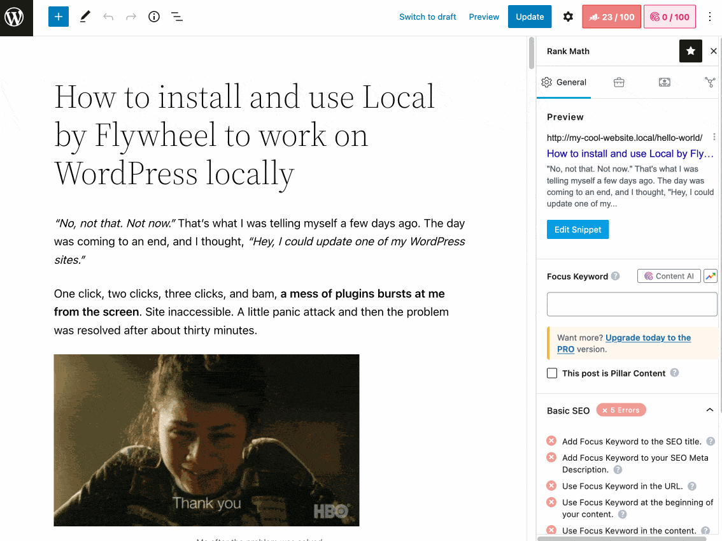Click Switch to draft
This screenshot has width=722, height=541.
click(x=427, y=17)
